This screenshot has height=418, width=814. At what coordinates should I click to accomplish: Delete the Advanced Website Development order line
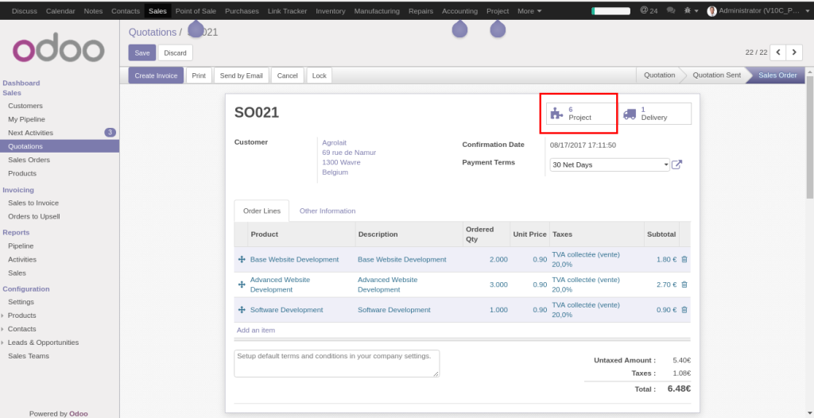pos(684,284)
